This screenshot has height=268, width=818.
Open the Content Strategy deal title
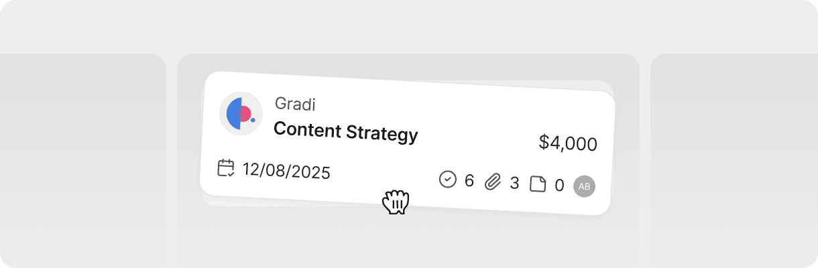coord(345,131)
